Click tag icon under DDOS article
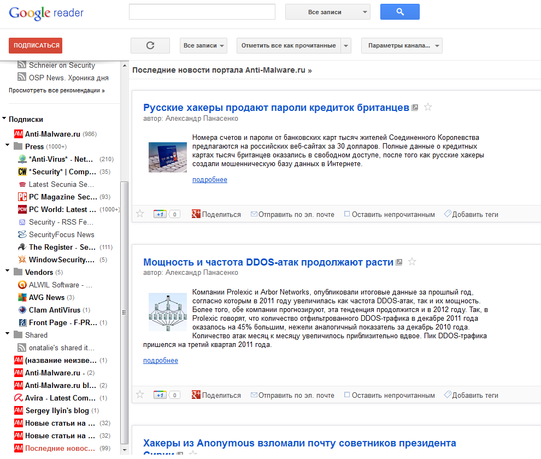 (448, 395)
